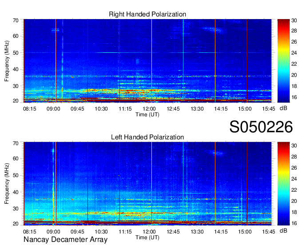Viewport: 302px width, 245px height.
Task: Click the 11:15 tick on the lower time axis
Action: pyautogui.click(x=125, y=232)
